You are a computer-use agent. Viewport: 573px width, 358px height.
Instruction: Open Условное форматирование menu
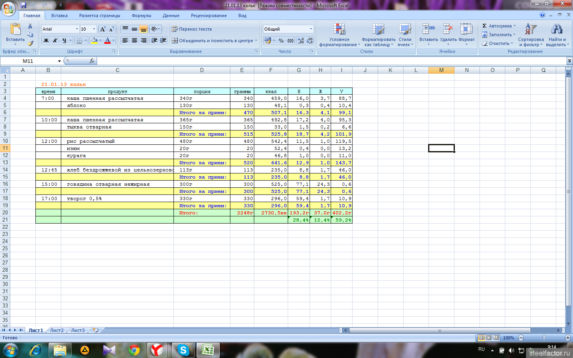pos(339,35)
